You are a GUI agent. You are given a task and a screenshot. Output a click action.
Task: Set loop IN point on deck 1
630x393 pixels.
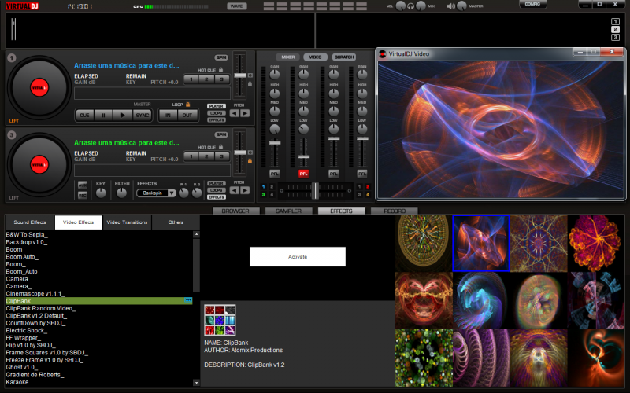click(168, 115)
